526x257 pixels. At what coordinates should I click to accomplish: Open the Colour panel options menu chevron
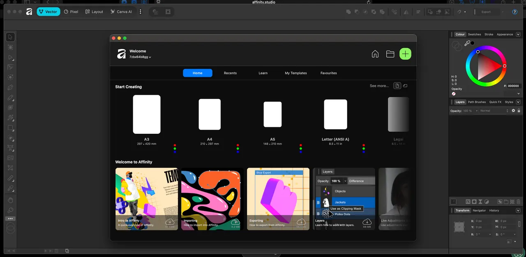pyautogui.click(x=518, y=34)
